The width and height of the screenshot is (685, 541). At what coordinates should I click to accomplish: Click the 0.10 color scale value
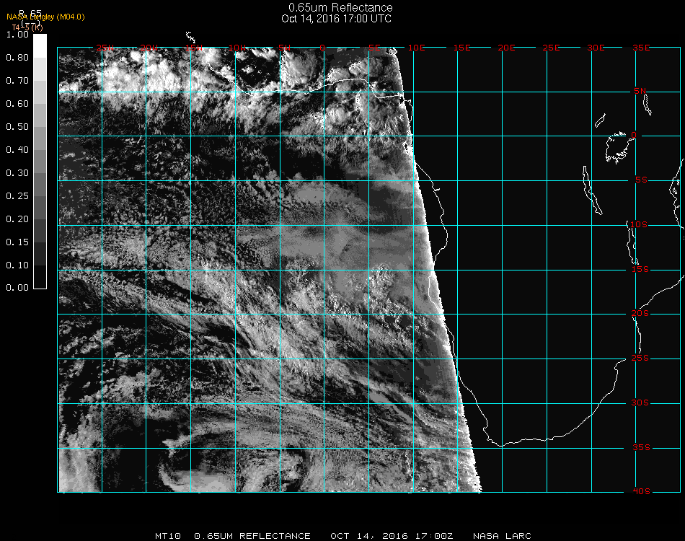pyautogui.click(x=17, y=265)
